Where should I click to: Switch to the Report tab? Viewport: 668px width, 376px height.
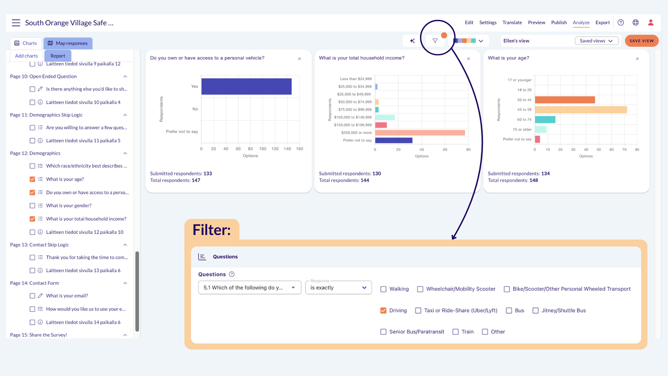[58, 56]
